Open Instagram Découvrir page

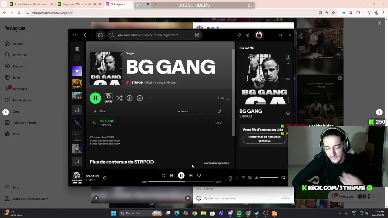(16, 66)
